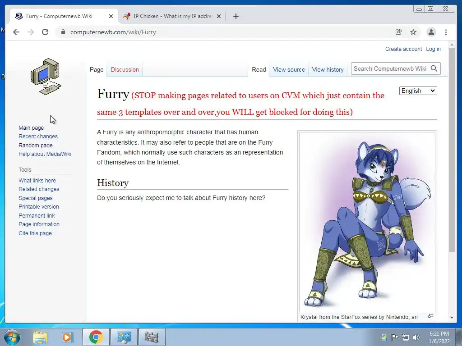Click the Action Center flag tray icon
This screenshot has width=462, height=346.
394,337
